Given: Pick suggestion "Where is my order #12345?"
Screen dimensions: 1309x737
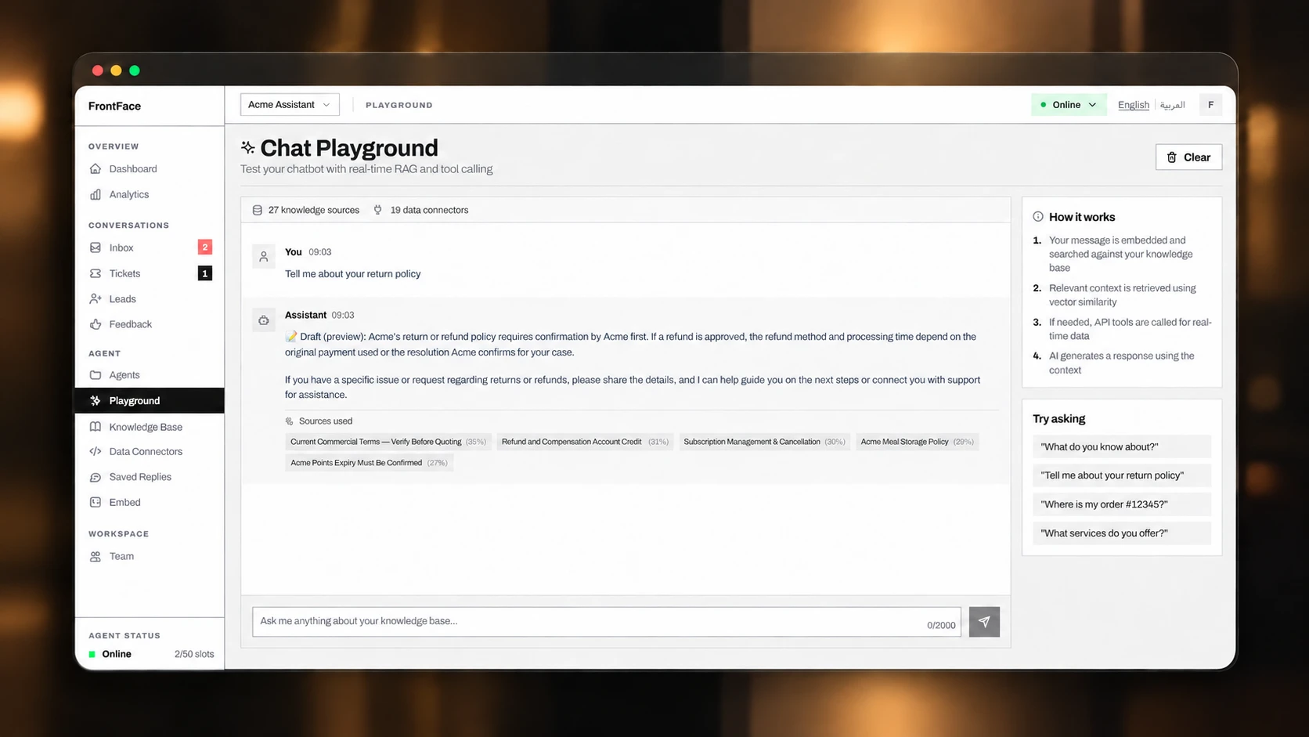Looking at the screenshot, I should coord(1121,504).
